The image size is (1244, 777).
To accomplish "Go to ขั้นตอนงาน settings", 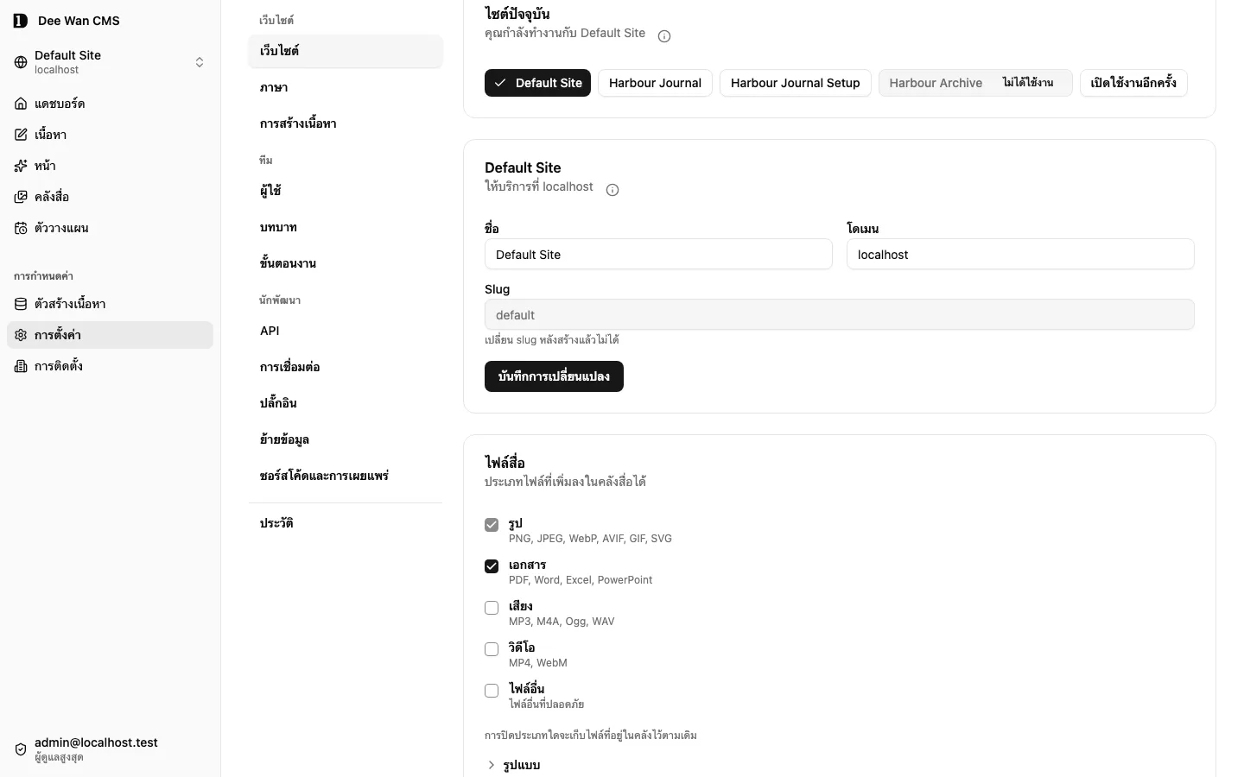I will (x=346, y=263).
